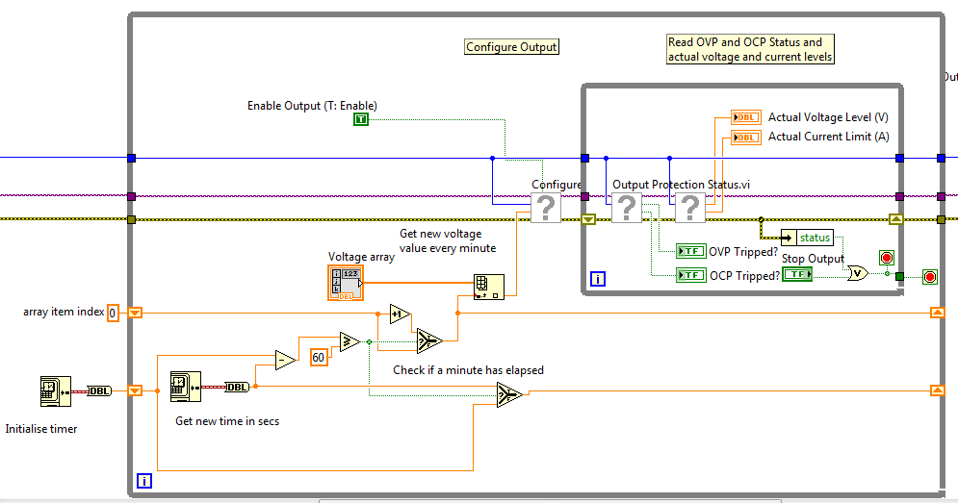Viewport: 958px width, 503px height.
Task: Click the numeric constant 60
Action: pyautogui.click(x=319, y=357)
